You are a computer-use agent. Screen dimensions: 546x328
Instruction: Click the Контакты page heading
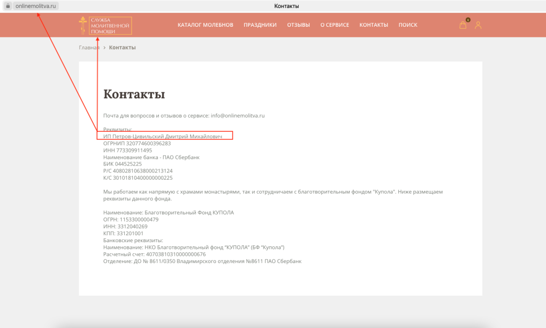(134, 94)
